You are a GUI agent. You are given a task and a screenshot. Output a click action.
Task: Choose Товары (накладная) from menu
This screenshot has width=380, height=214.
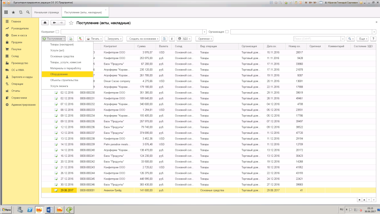point(68,45)
